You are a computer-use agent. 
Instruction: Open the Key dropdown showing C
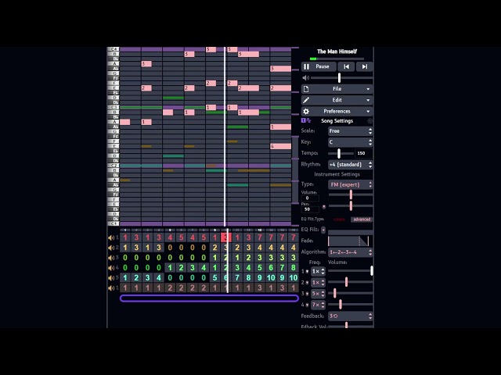(x=350, y=142)
